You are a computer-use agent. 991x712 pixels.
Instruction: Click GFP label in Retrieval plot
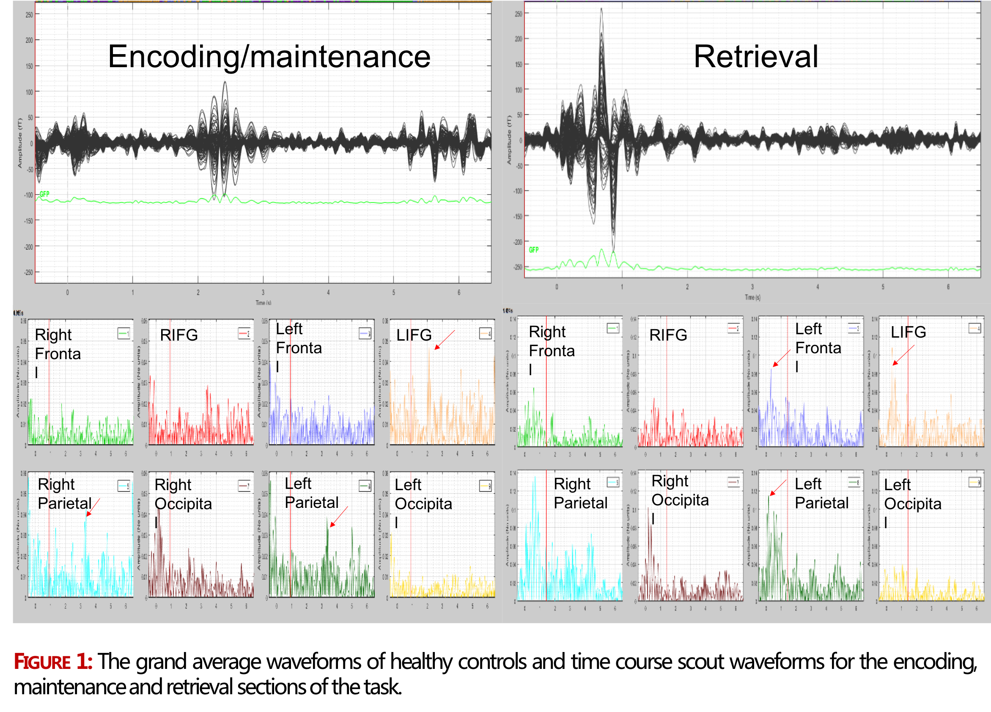533,250
